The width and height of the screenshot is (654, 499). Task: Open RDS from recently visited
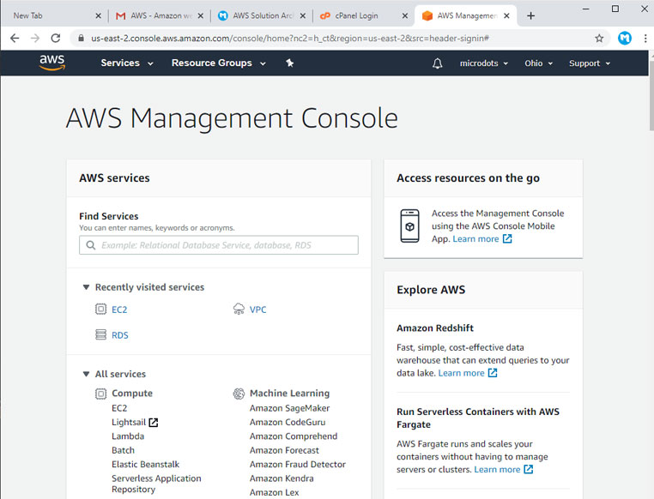coord(119,335)
